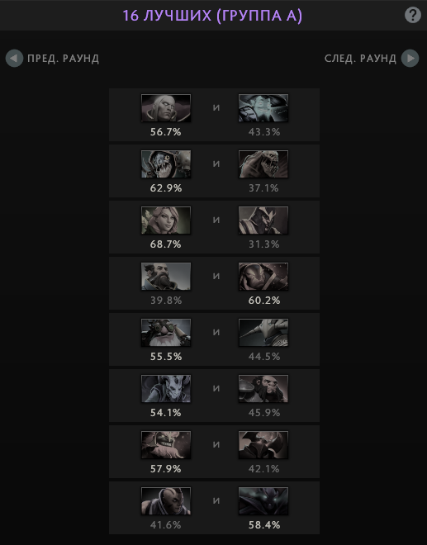Select the Storm Spirit portrait with 43.3%
This screenshot has height=545, width=427.
[x=263, y=107]
